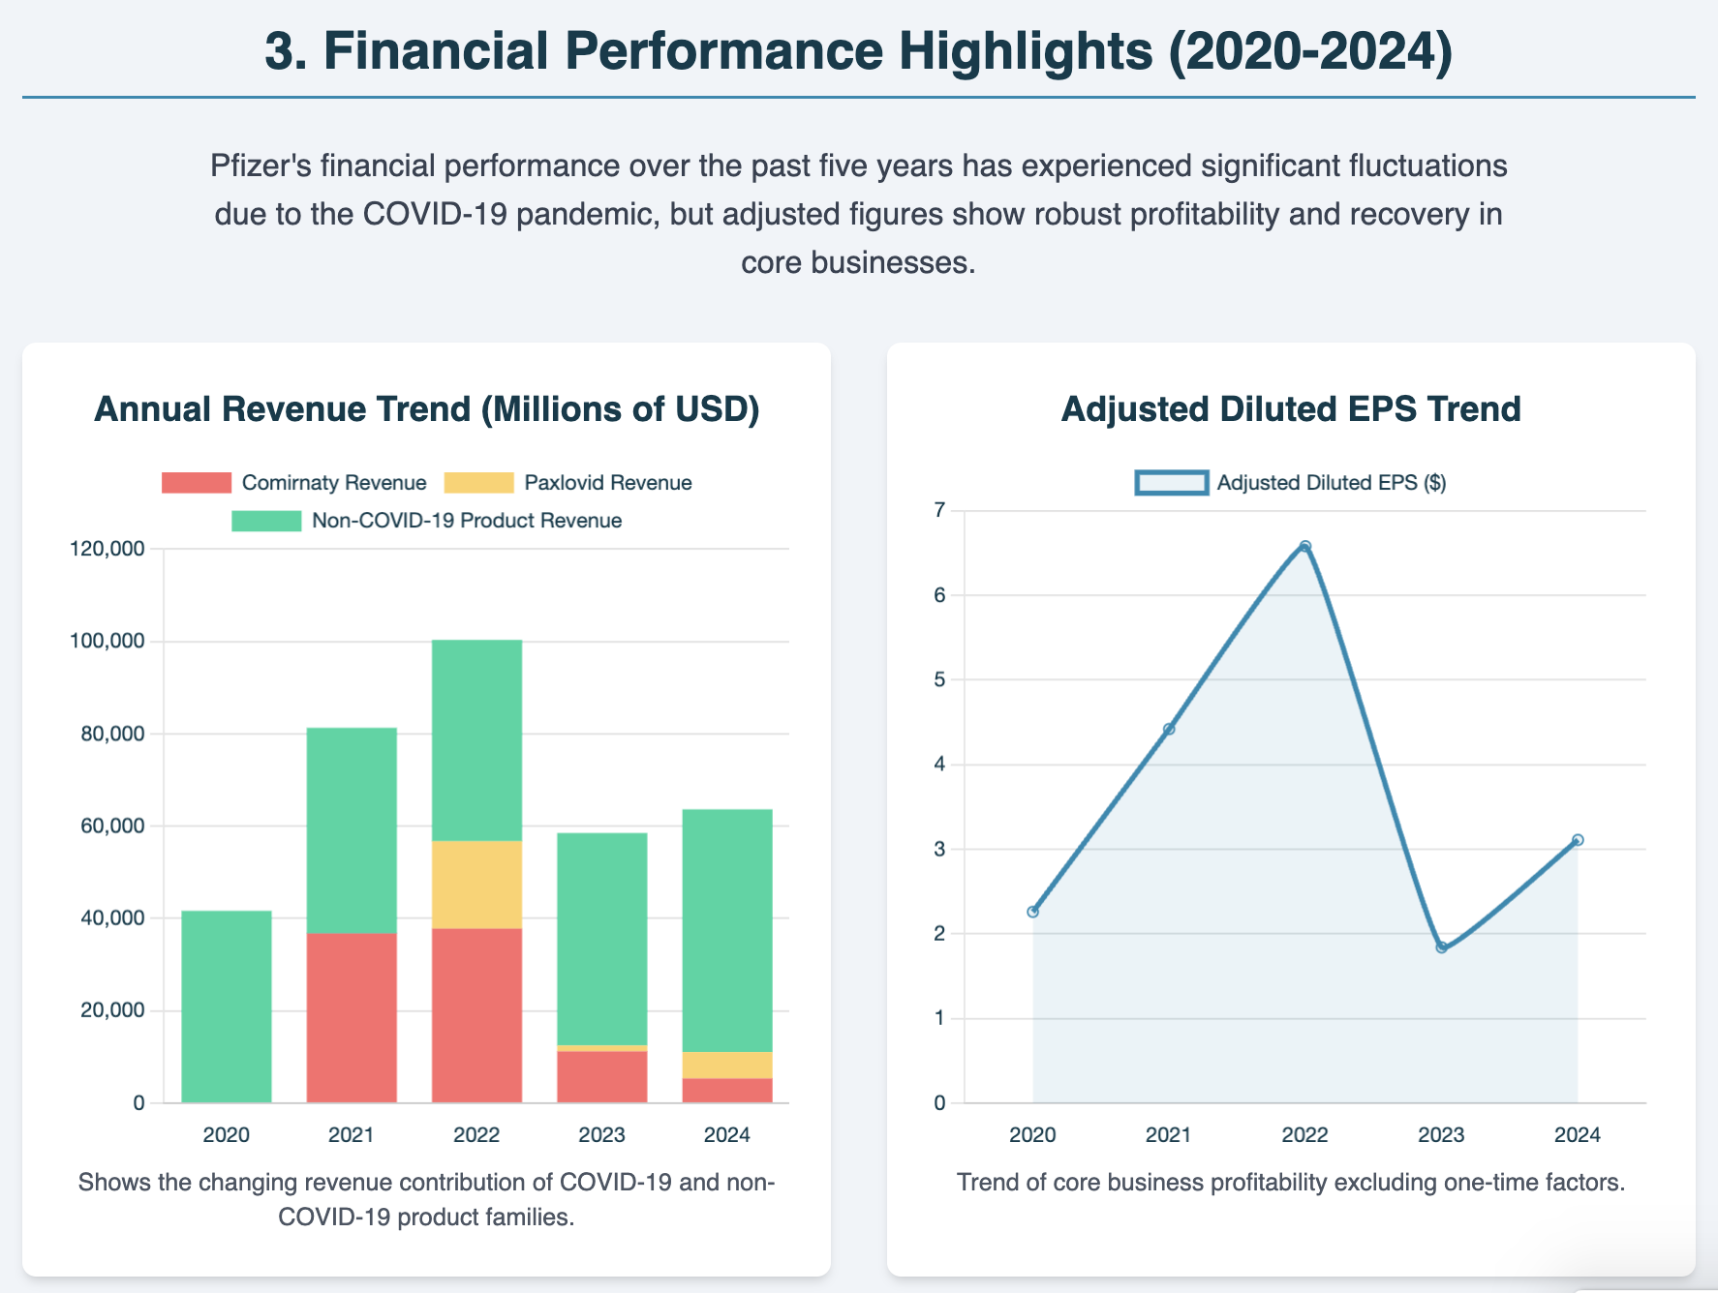Click the 2022 label under revenue chart
Viewport: 1718px width, 1293px height.
click(x=476, y=1135)
